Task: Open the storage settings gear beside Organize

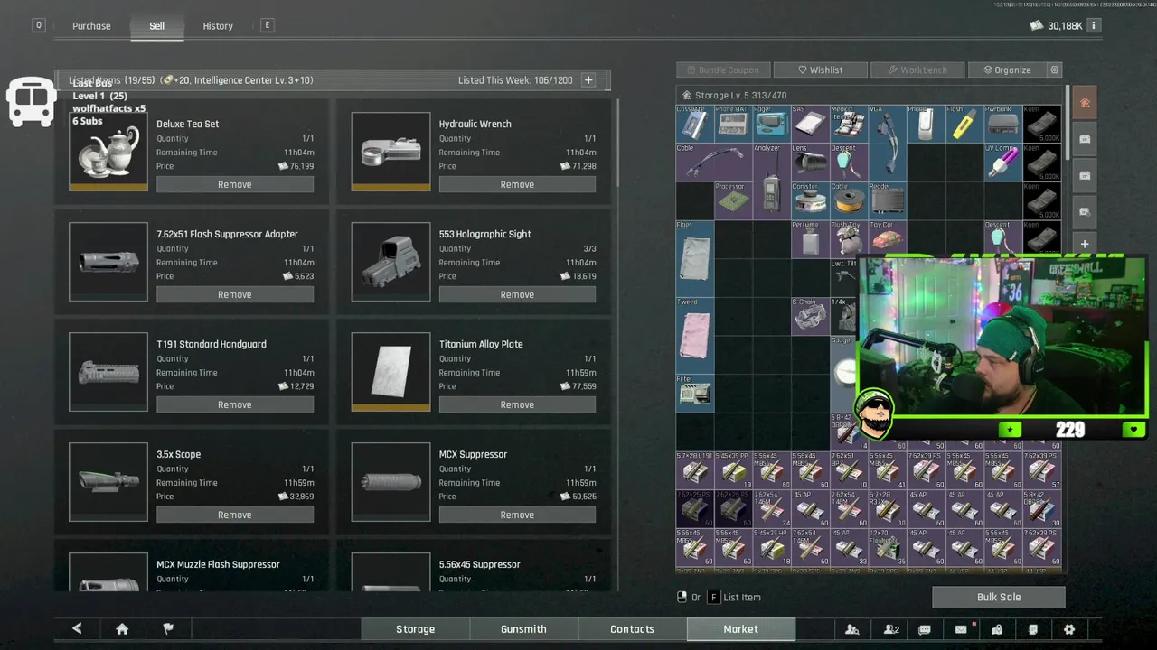Action: coord(1054,70)
